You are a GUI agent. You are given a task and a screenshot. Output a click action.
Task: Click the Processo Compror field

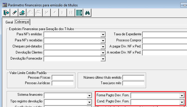(165, 41)
